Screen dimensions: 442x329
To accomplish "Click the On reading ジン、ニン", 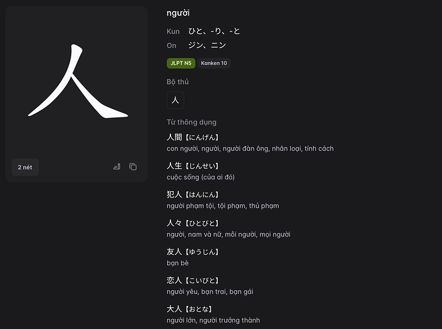I will (207, 46).
